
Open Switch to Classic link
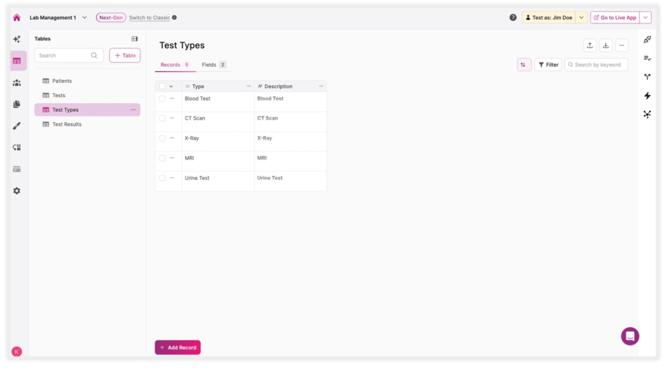click(x=151, y=17)
